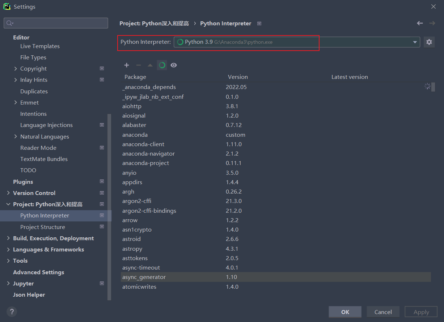Sort by the Version column header

[x=238, y=77]
